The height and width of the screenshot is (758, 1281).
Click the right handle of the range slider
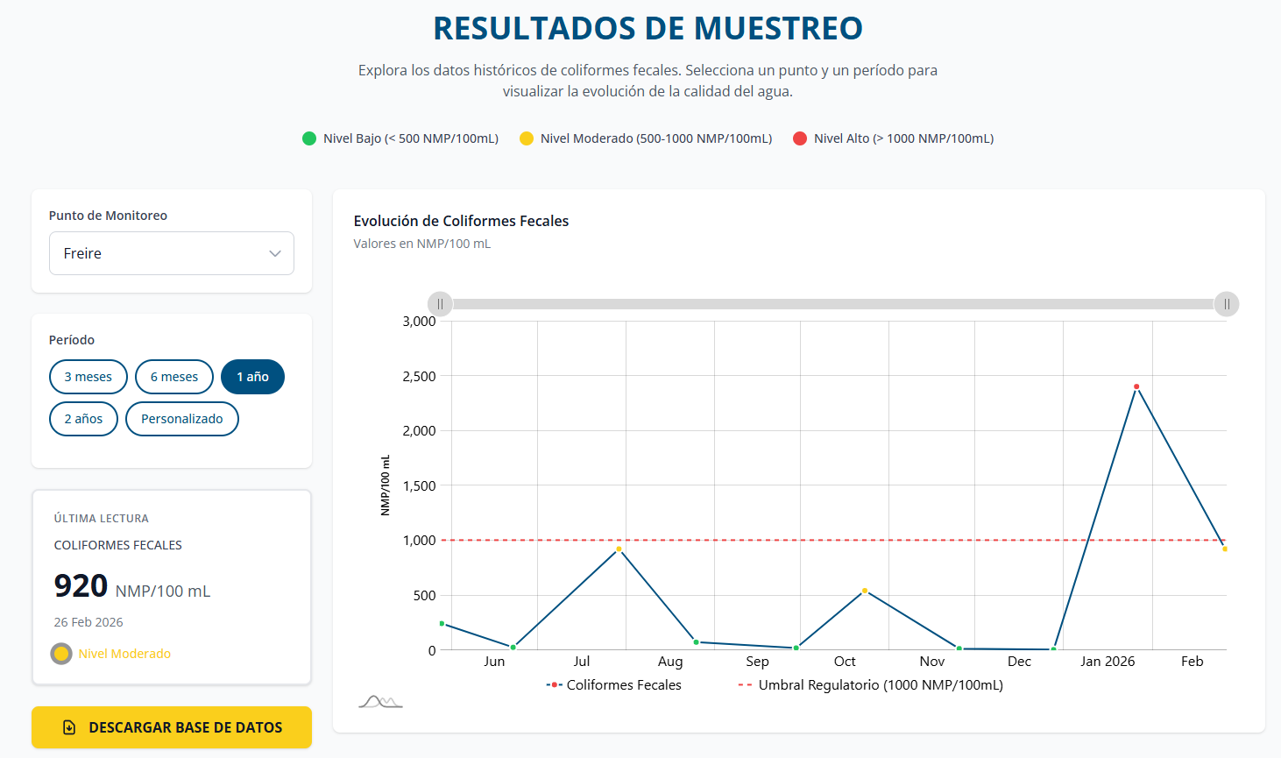(x=1227, y=304)
